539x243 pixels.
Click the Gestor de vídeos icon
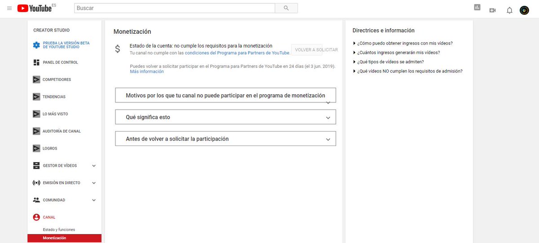36,165
